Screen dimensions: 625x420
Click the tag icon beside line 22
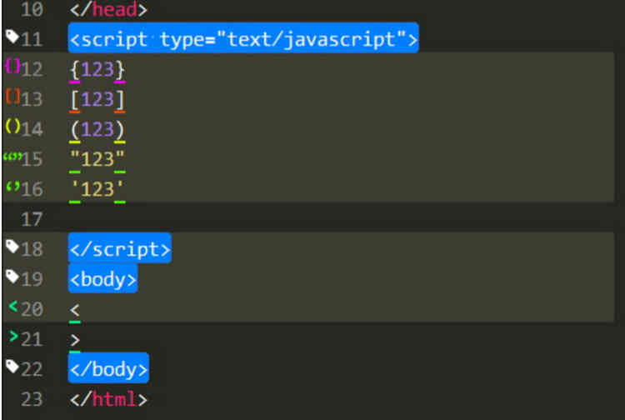click(12, 366)
